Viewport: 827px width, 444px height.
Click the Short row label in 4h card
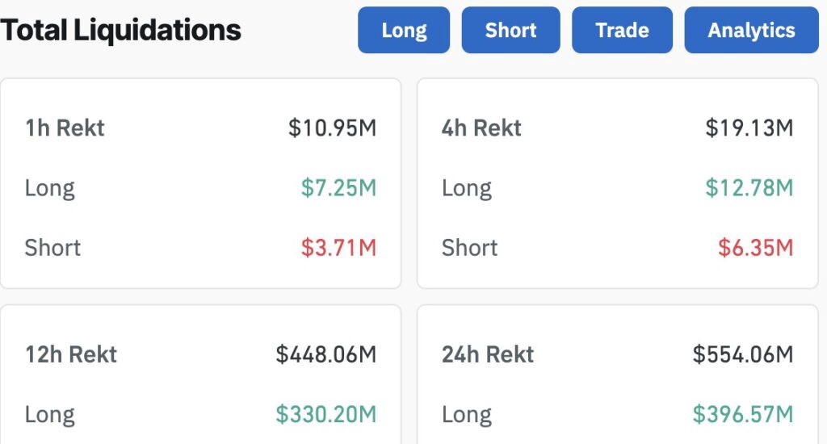tap(469, 247)
